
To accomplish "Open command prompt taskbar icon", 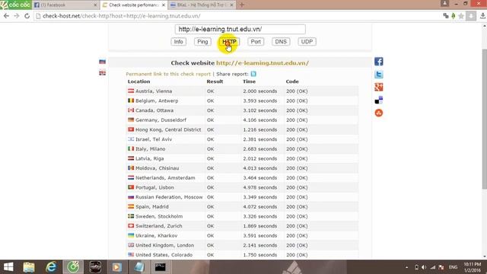I will (x=161, y=267).
